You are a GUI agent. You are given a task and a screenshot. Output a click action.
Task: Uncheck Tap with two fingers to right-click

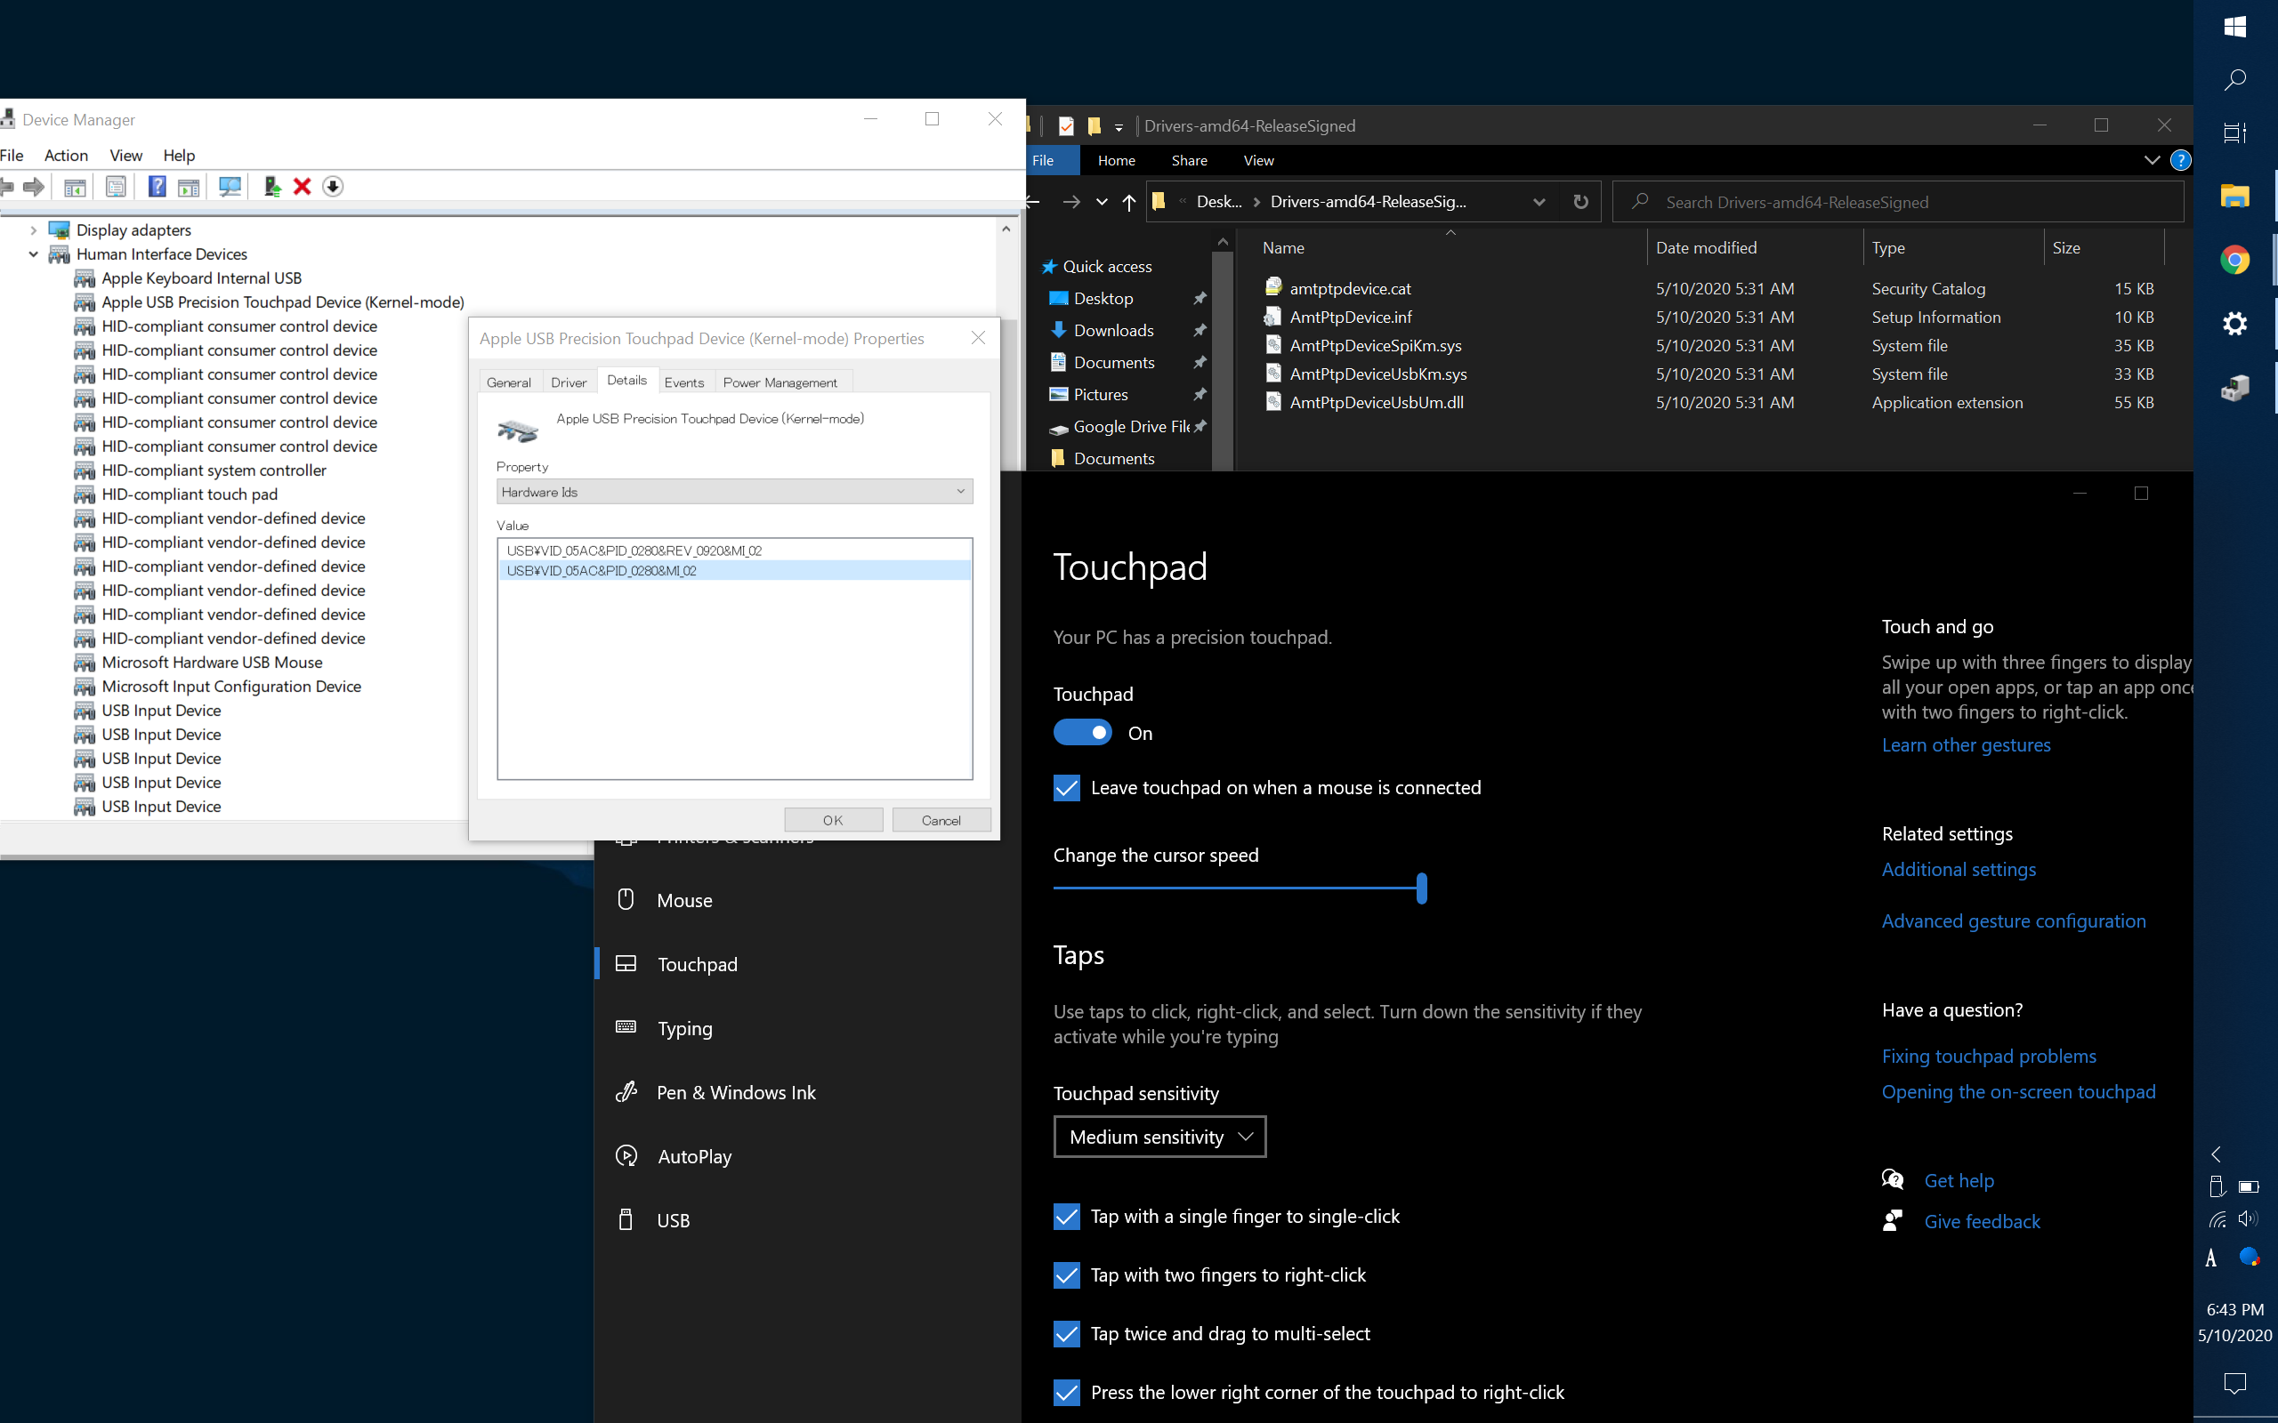(1067, 1275)
